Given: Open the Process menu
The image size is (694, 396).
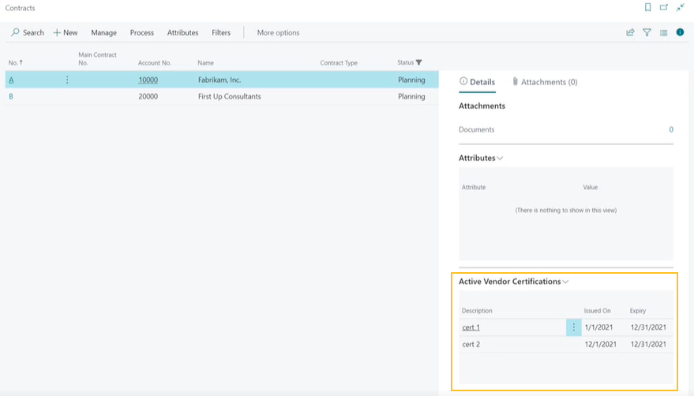Looking at the screenshot, I should (x=142, y=32).
